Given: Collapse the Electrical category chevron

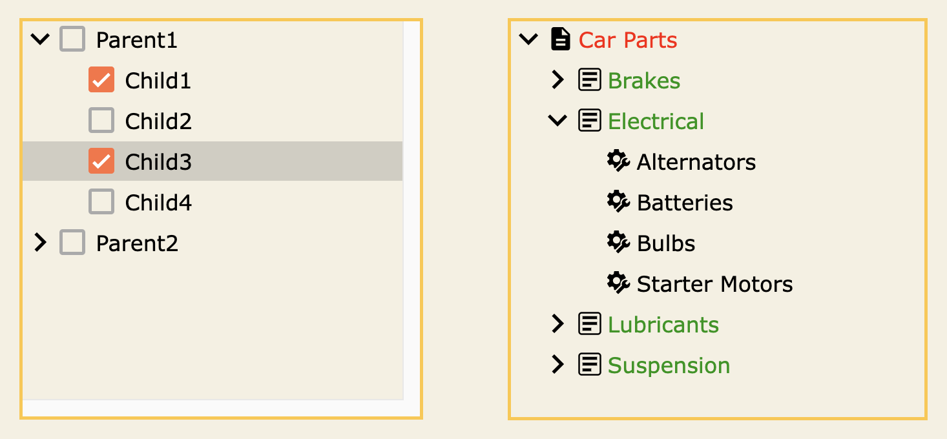Looking at the screenshot, I should click(x=557, y=121).
